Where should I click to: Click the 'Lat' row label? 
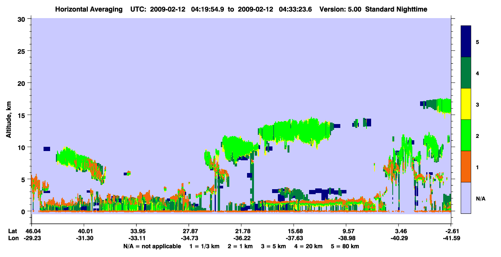[x=12, y=231]
